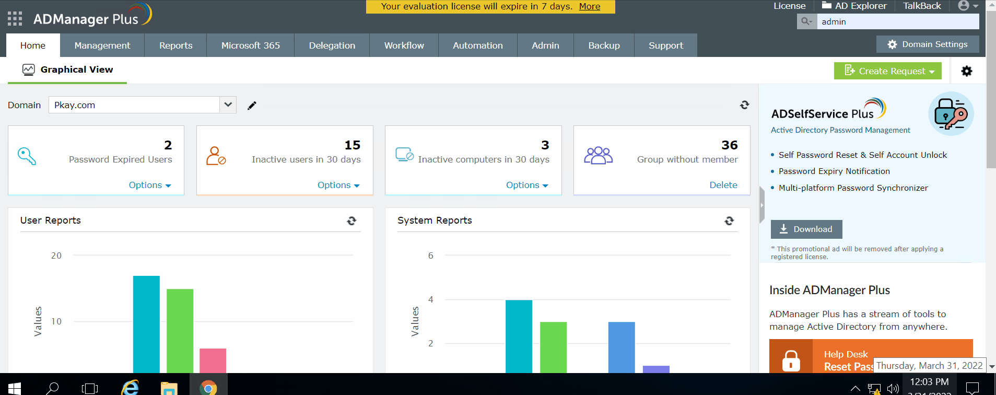Click the ADSelfService Plus padlock icon
Image resolution: width=996 pixels, height=395 pixels.
(x=951, y=114)
